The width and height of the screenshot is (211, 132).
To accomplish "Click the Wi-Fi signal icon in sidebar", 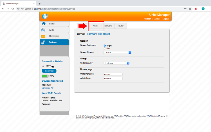I will [x=43, y=30].
